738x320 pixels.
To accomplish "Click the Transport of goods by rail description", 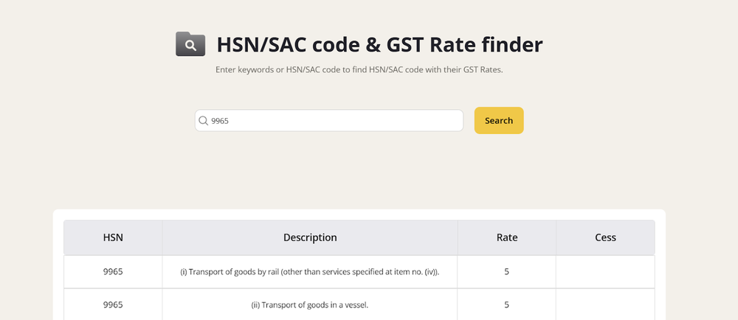I will (310, 272).
